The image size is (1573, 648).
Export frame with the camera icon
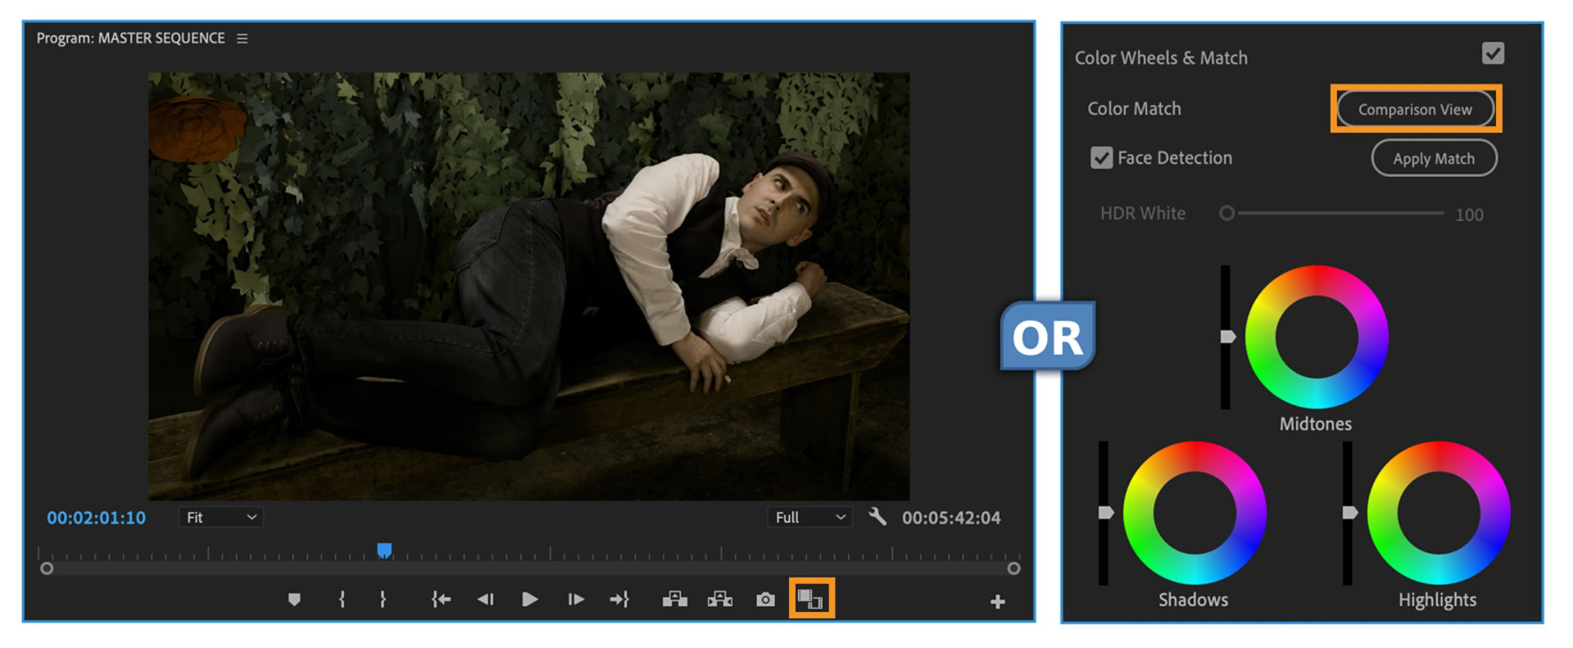[x=765, y=600]
